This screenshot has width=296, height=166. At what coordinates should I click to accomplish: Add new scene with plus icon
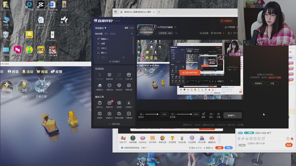coord(132,34)
